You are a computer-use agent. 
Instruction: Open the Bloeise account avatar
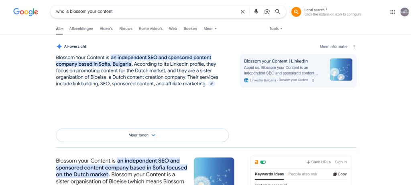(405, 12)
